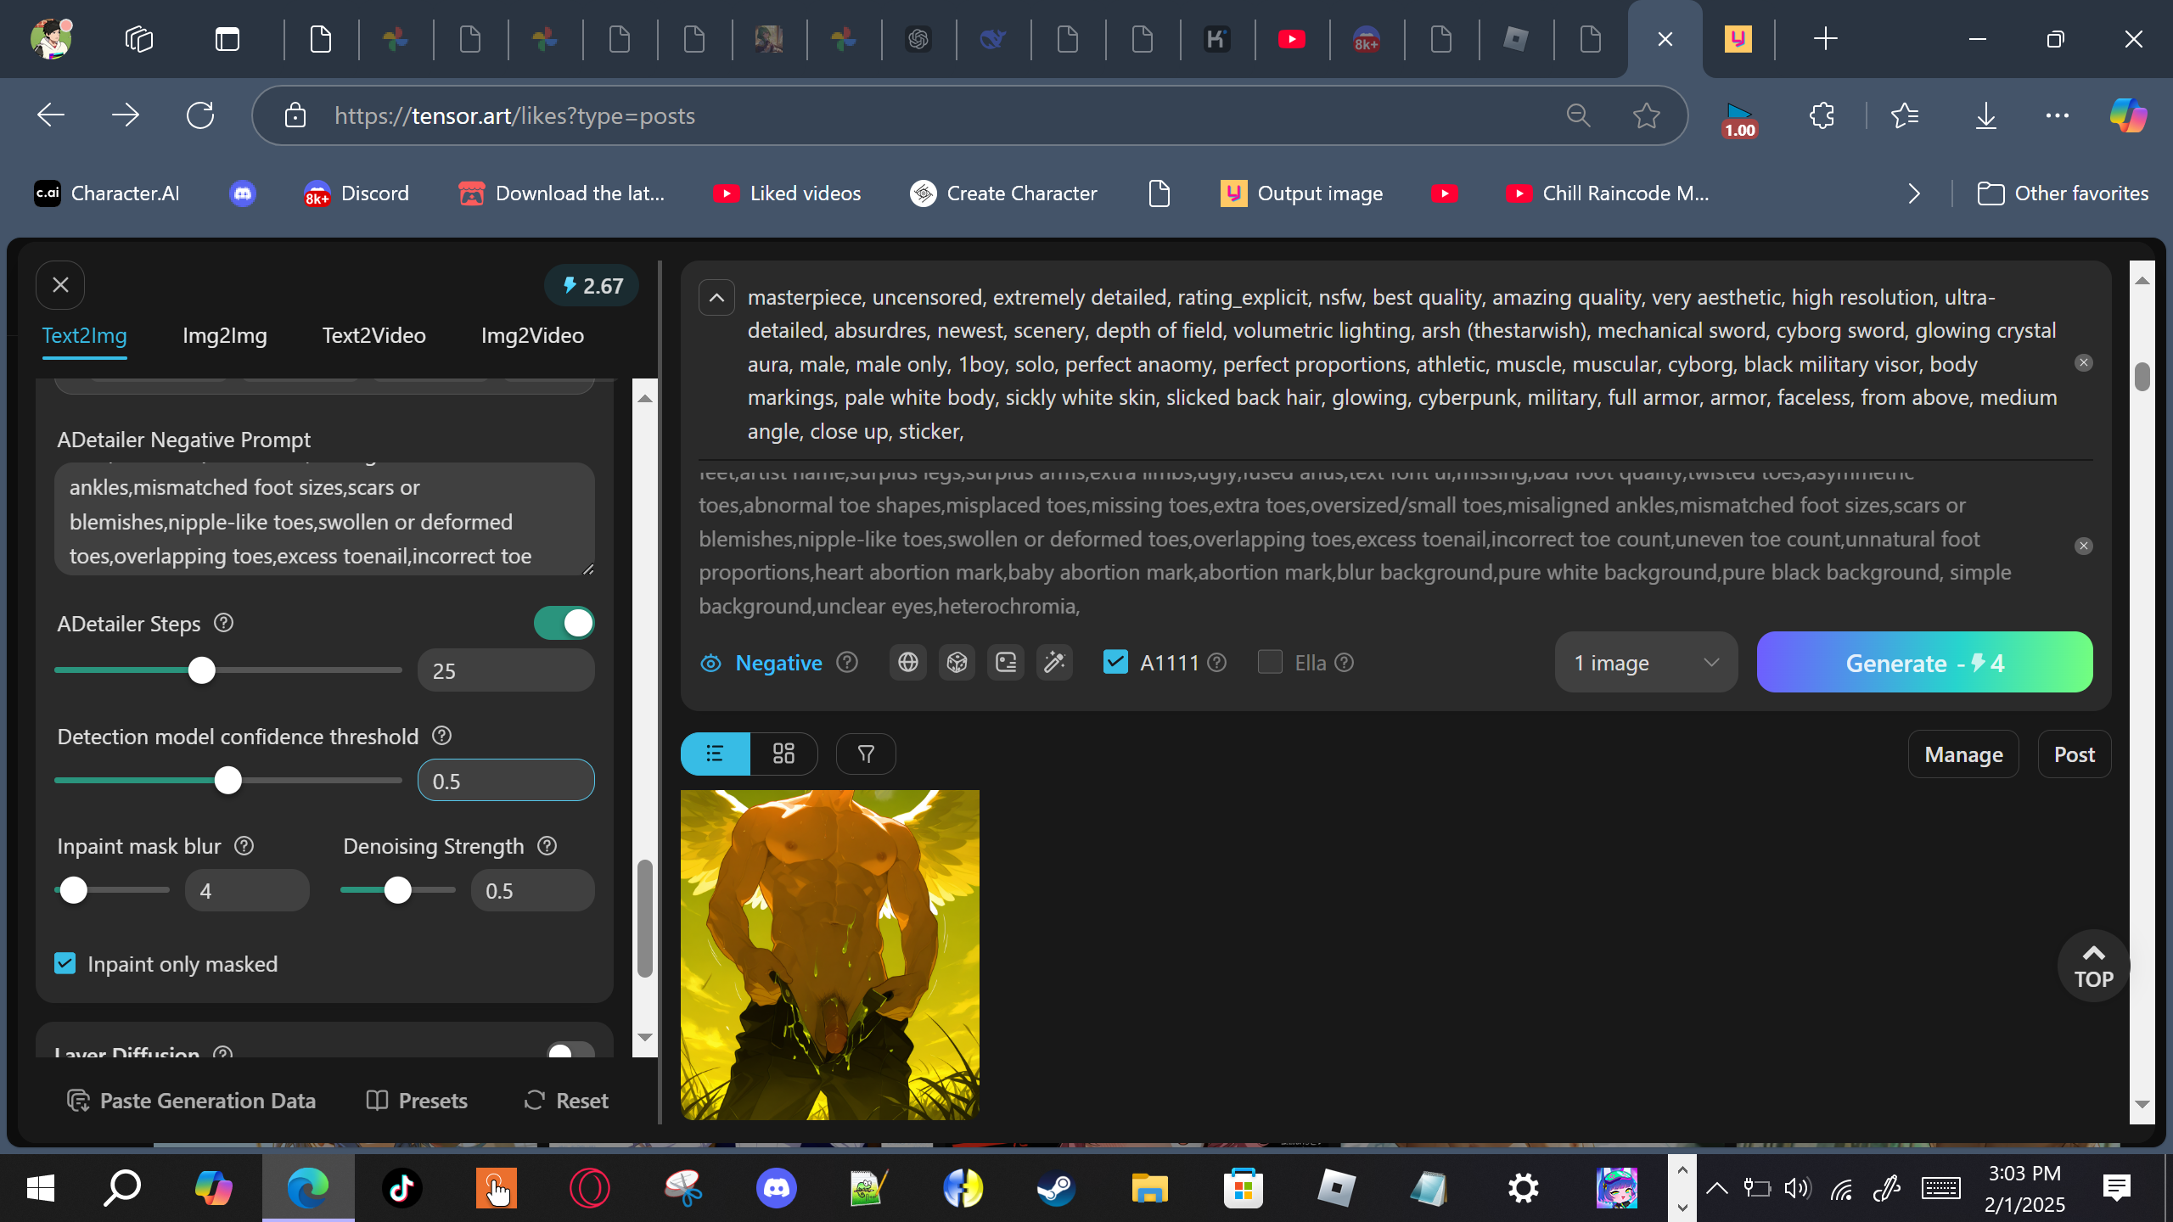Enable the Ella checkbox
2173x1222 pixels.
[1270, 662]
